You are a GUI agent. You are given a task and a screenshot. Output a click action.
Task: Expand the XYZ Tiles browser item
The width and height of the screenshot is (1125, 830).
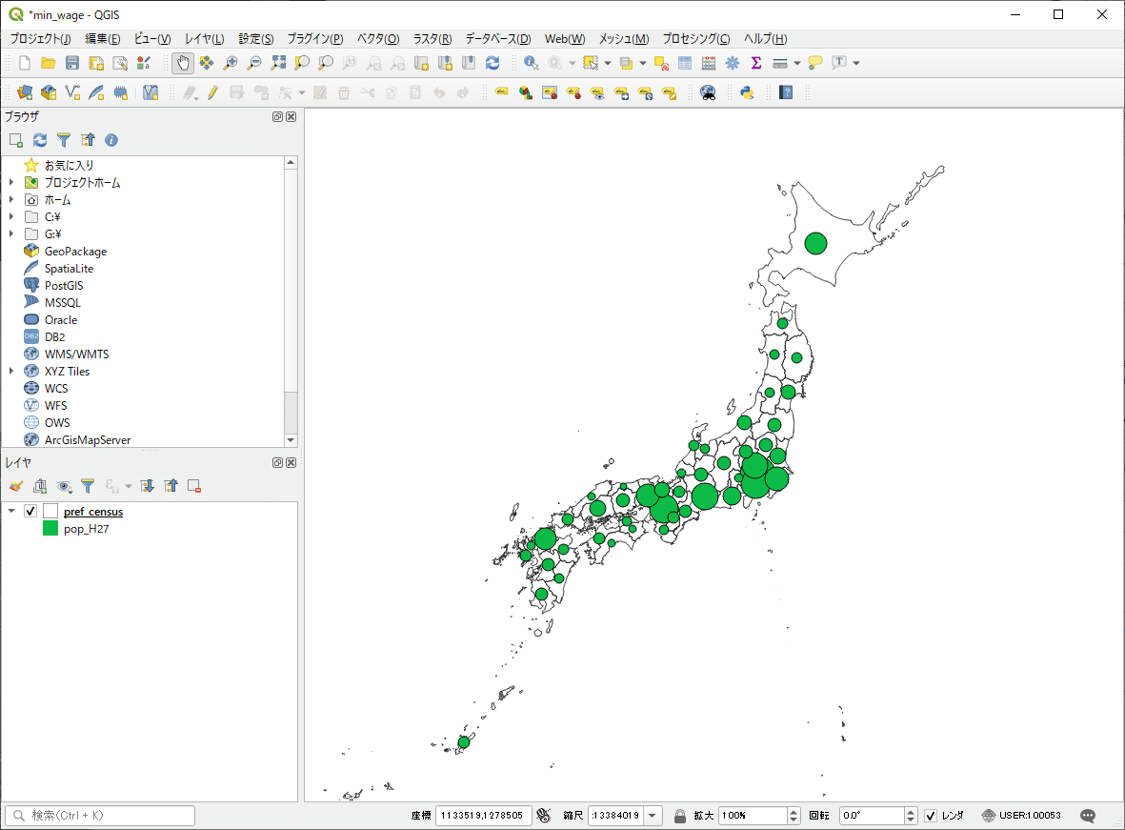[x=10, y=371]
